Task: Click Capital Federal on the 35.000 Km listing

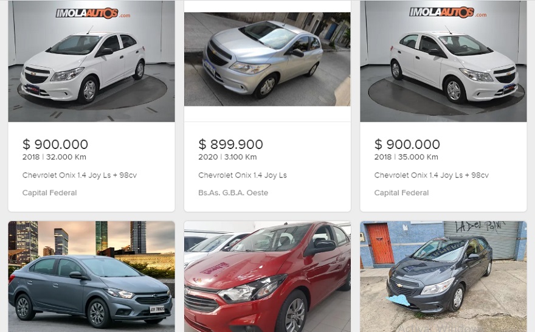Action: click(401, 193)
